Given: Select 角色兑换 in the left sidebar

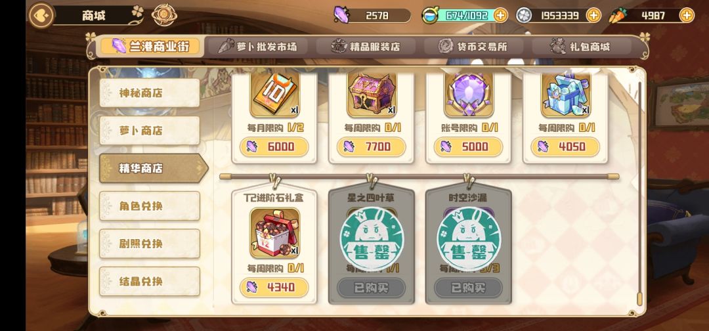Looking at the screenshot, I should coord(149,206).
